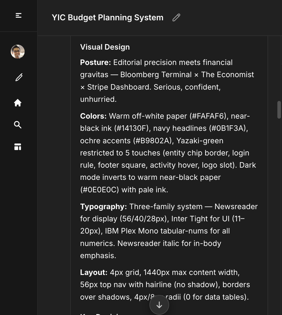
Task: Open Search from the sidebar
Action: pyautogui.click(x=18, y=125)
